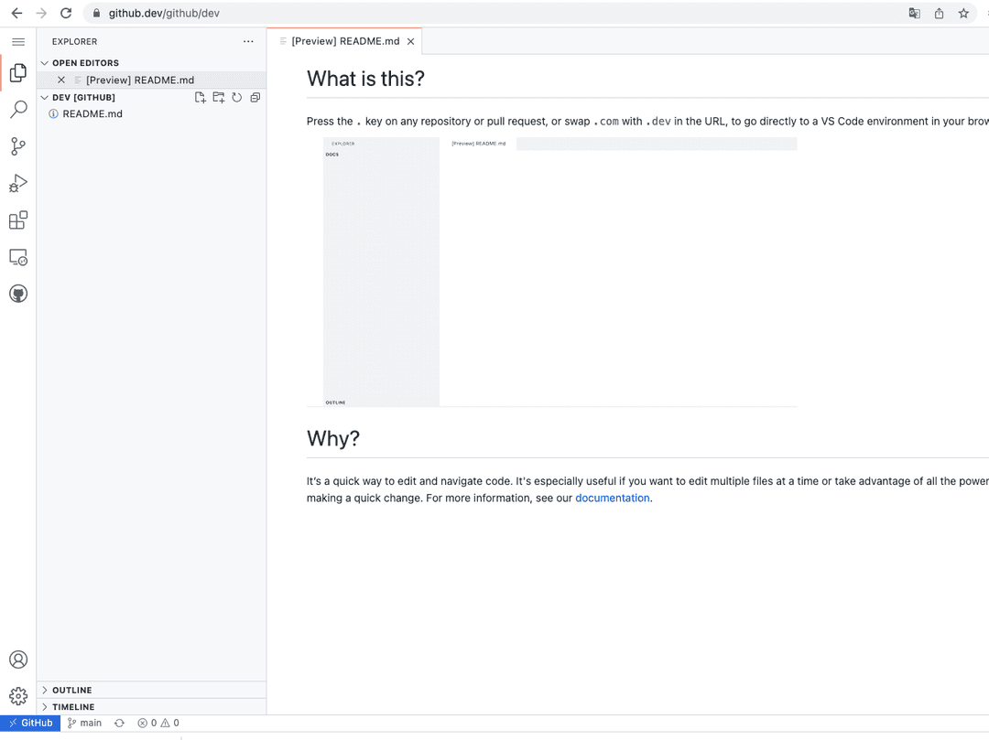Open Source Control view
The width and height of the screenshot is (989, 740).
(17, 146)
